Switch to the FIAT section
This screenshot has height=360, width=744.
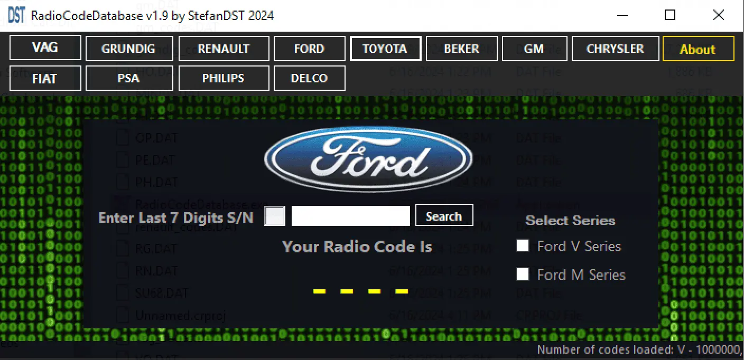click(45, 78)
